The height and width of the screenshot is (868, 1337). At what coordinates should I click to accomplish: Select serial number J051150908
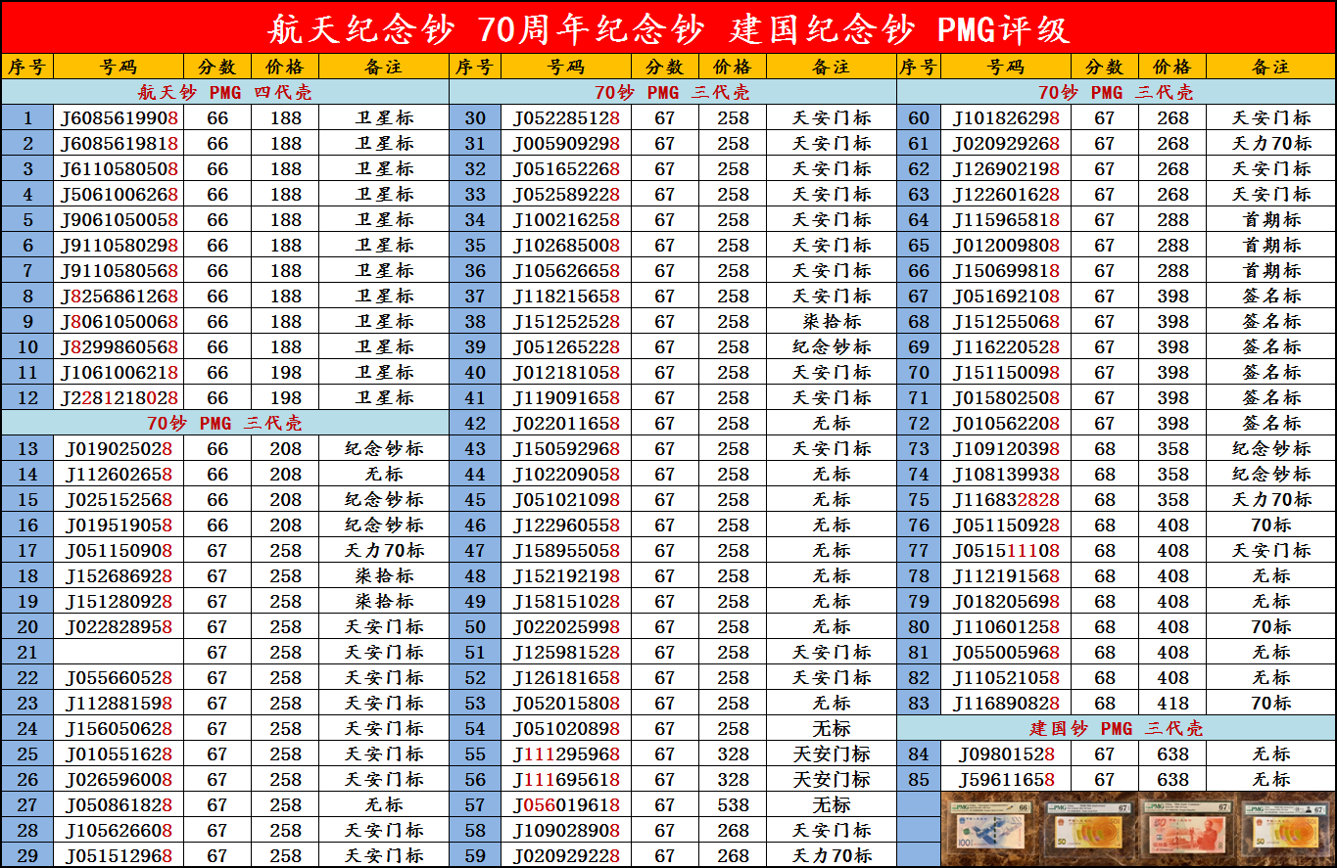click(x=119, y=550)
